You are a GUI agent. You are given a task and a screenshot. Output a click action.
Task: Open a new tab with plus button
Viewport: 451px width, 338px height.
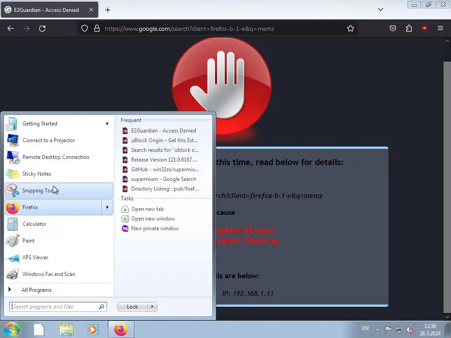[107, 10]
